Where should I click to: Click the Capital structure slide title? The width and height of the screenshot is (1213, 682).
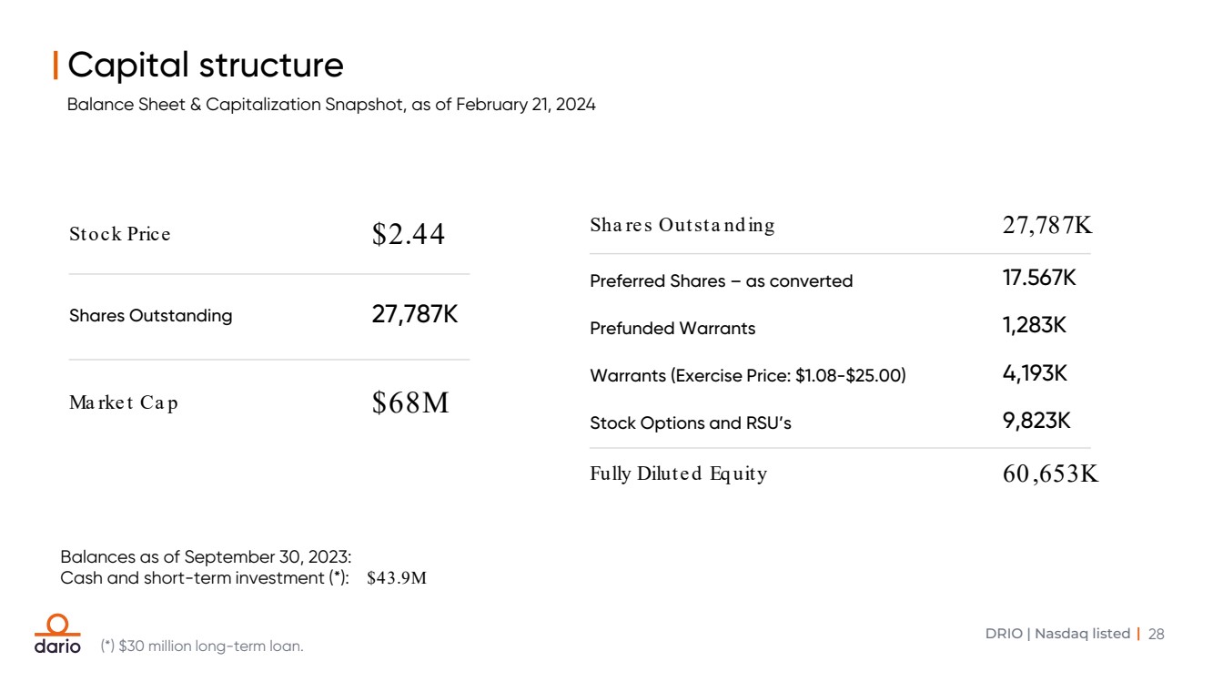click(206, 66)
